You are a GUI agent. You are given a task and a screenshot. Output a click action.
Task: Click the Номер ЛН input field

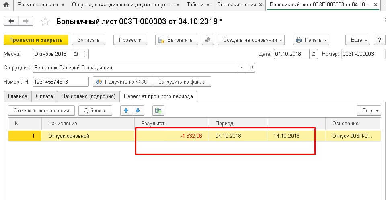[x=60, y=82]
